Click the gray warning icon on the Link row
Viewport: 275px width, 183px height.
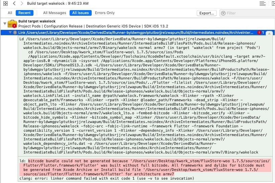15,33
